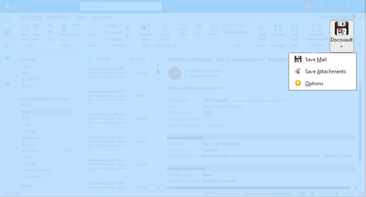The width and height of the screenshot is (366, 197).
Task: Open the File menu tab
Action: click(x=22, y=17)
